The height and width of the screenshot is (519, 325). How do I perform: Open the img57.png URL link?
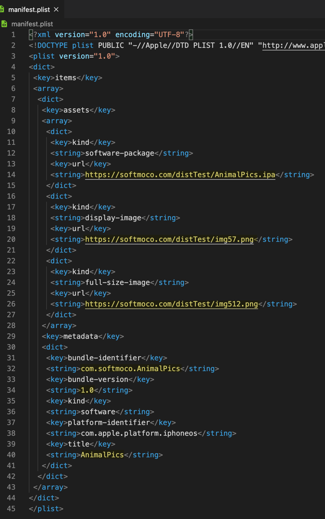[169, 239]
